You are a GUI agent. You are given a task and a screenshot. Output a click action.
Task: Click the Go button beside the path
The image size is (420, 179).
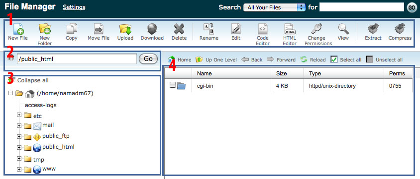click(148, 59)
